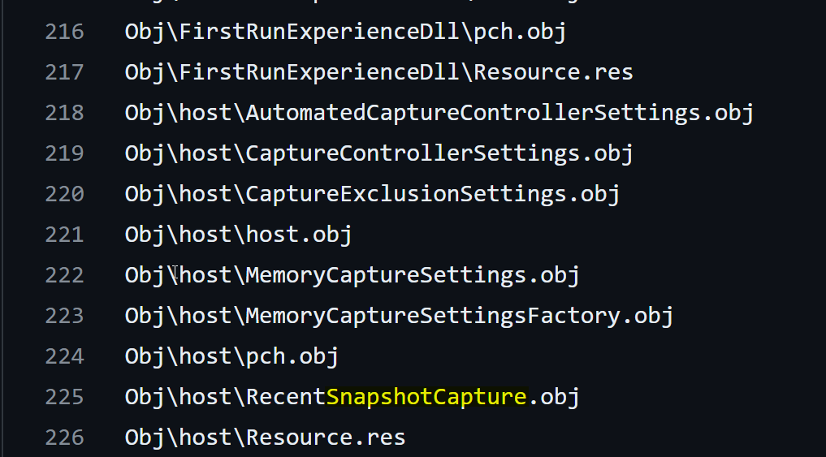Select line number 226
Image resolution: width=826 pixels, height=457 pixels.
(64, 438)
